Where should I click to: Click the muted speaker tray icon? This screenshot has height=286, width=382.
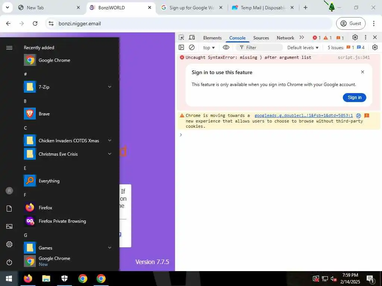334,279
